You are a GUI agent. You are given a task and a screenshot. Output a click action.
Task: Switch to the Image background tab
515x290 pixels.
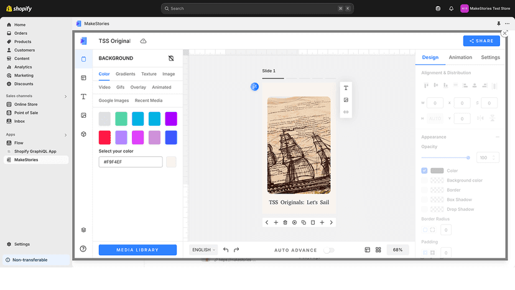pyautogui.click(x=169, y=74)
